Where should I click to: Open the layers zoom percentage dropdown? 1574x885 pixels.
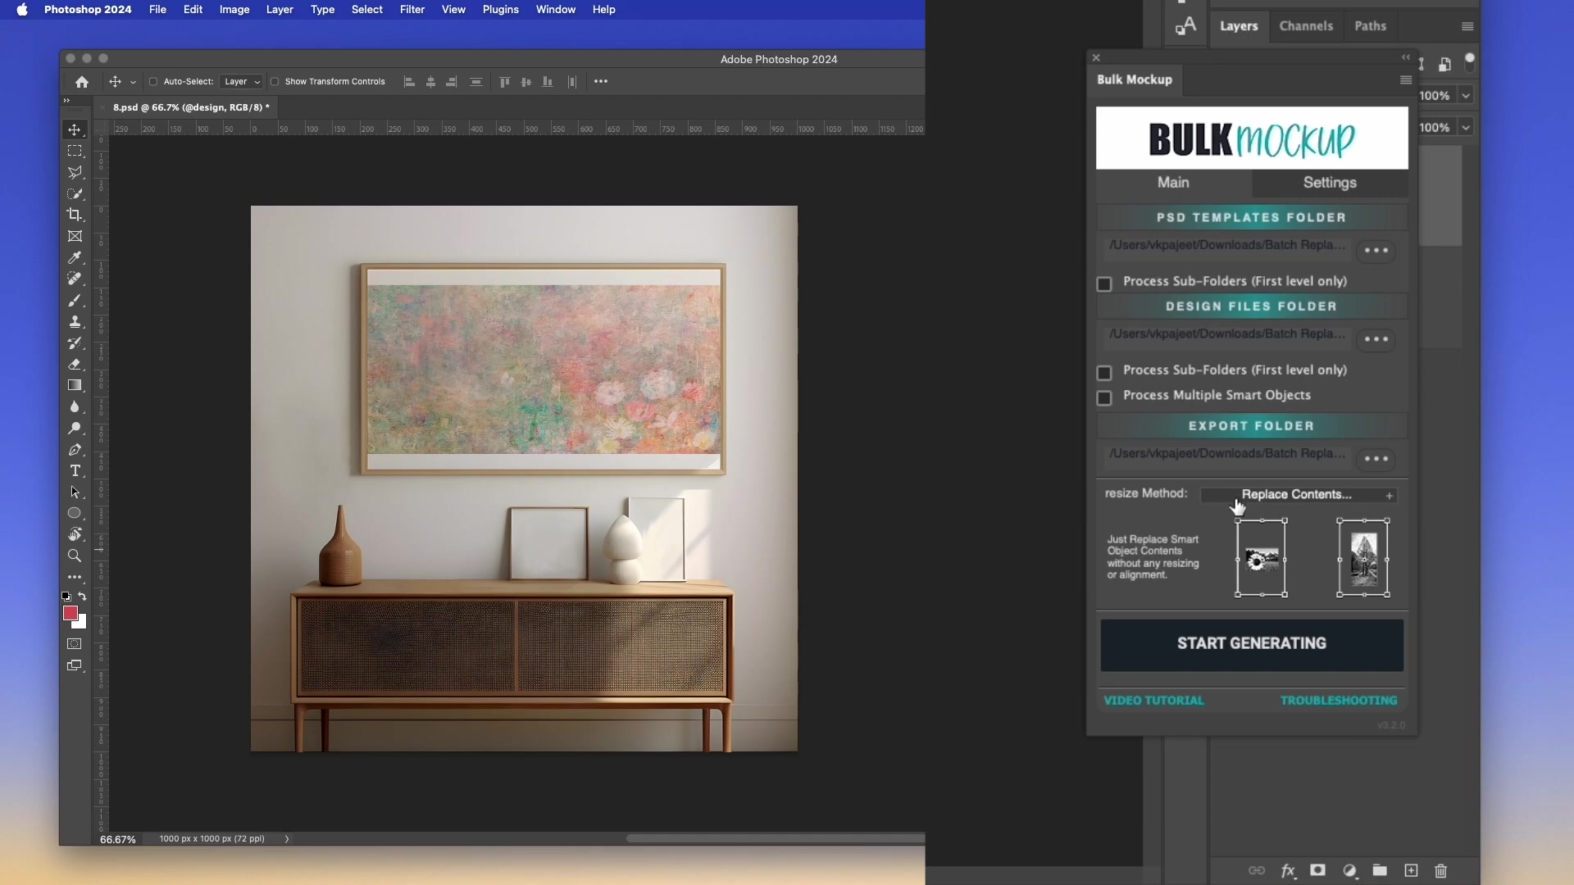tap(1465, 94)
